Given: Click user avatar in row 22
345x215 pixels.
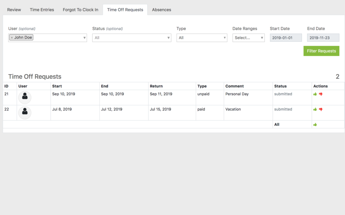Looking at the screenshot, I should [x=25, y=112].
